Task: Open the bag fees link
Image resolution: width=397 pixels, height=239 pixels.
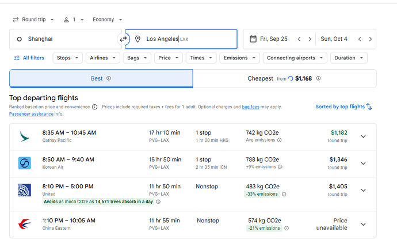Action: [250, 107]
